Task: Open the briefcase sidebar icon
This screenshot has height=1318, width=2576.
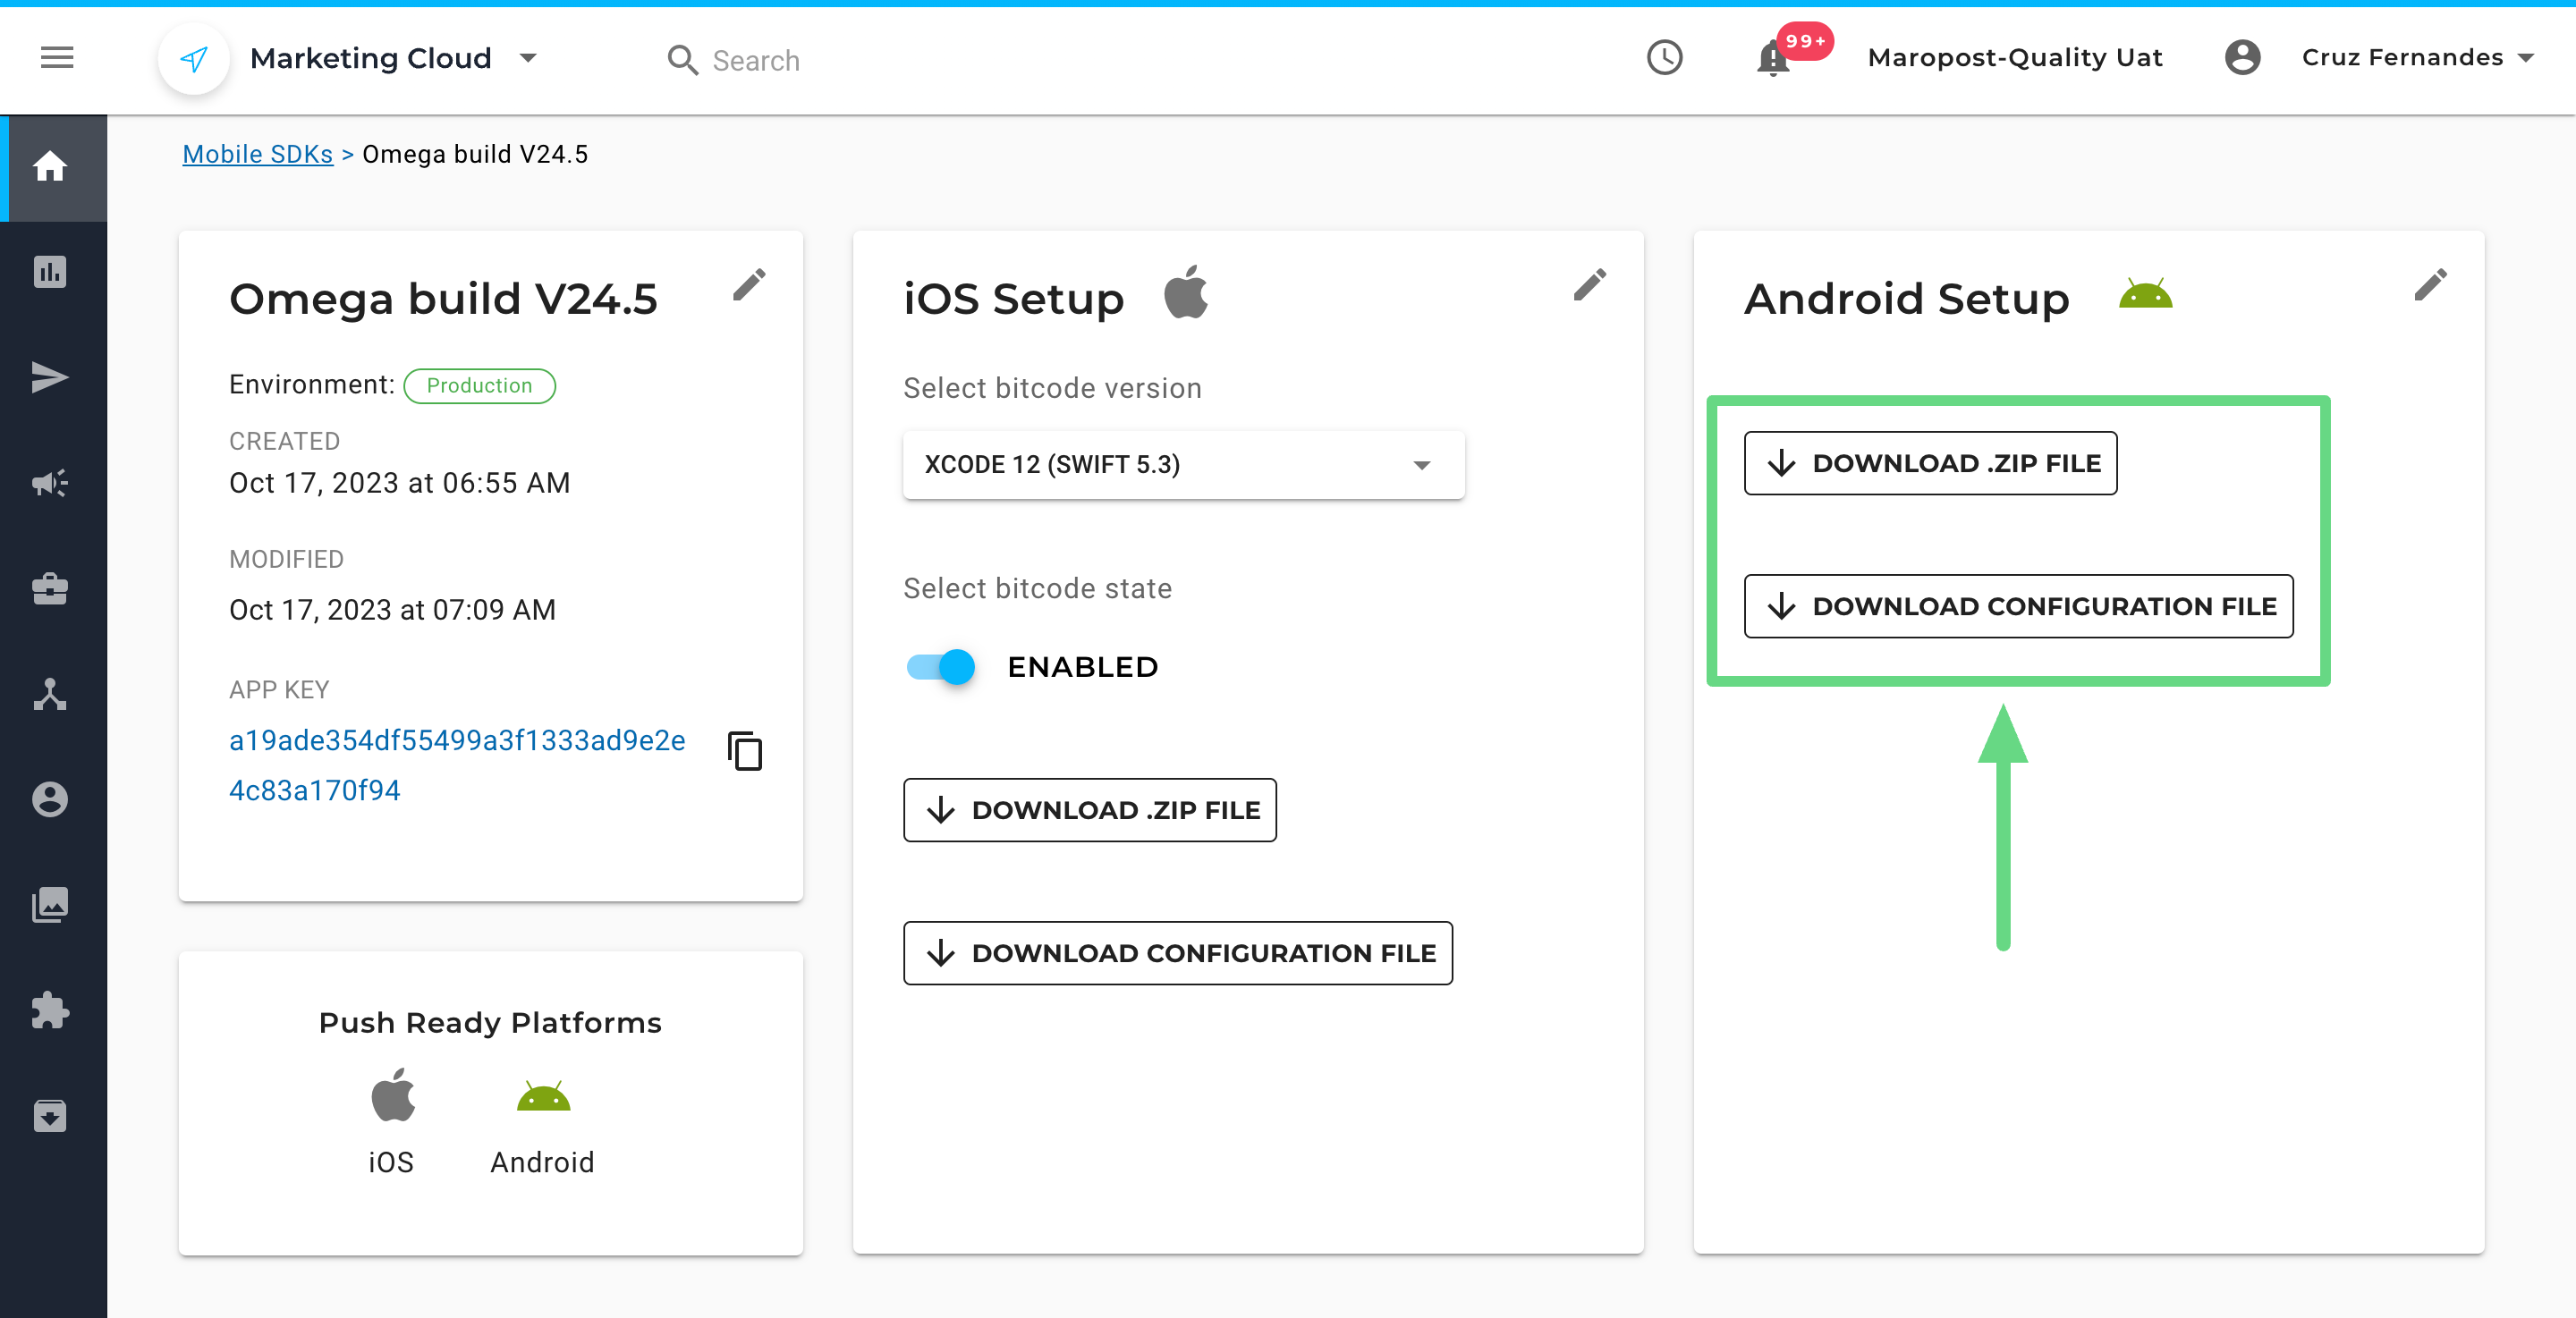Action: (50, 589)
